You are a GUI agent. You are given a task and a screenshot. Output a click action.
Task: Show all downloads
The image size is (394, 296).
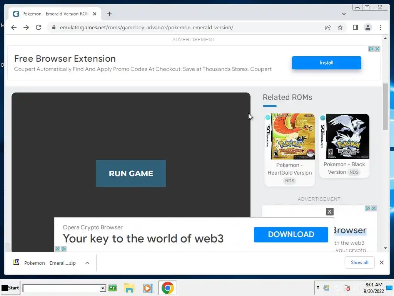tap(360, 262)
